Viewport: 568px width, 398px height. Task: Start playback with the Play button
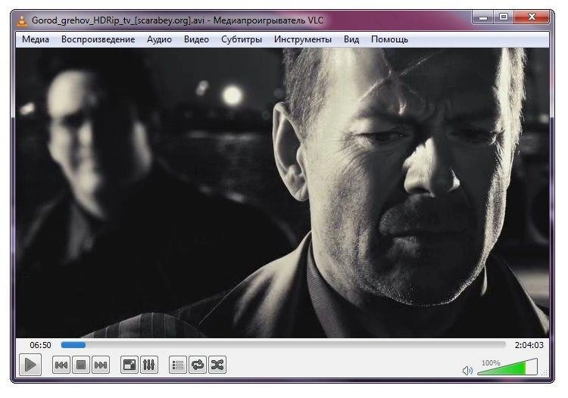30,365
